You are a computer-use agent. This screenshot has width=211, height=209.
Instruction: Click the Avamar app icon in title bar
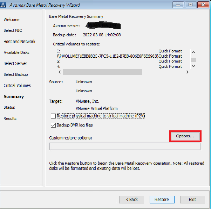(3, 5)
